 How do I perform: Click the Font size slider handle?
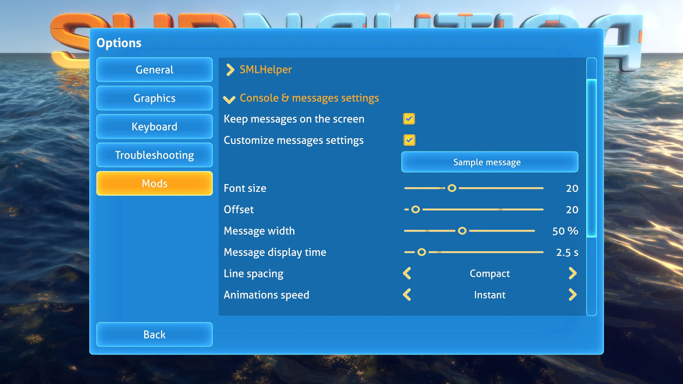point(452,188)
